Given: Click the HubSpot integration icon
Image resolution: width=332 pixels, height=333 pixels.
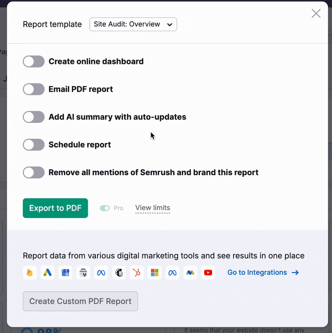Looking at the screenshot, I should pyautogui.click(x=137, y=272).
